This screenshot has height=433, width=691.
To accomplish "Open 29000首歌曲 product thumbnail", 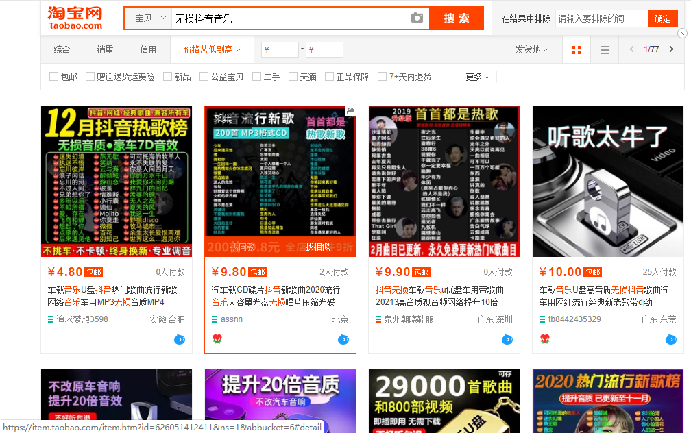I will 444,401.
